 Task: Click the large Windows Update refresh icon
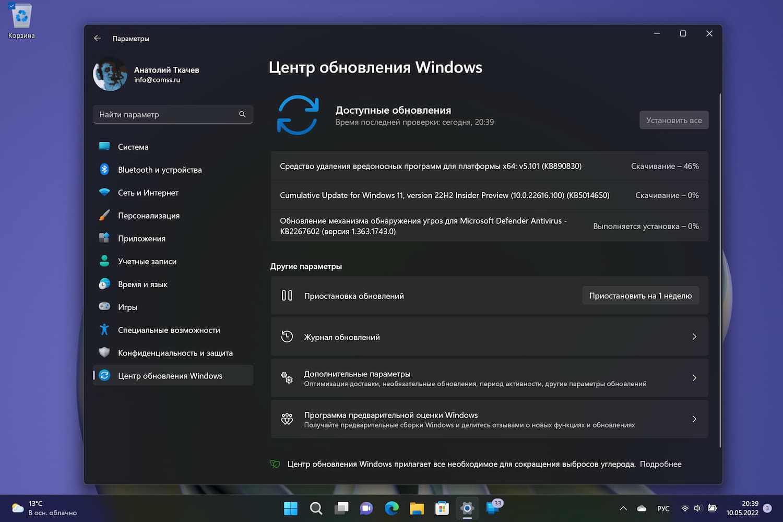(x=298, y=115)
